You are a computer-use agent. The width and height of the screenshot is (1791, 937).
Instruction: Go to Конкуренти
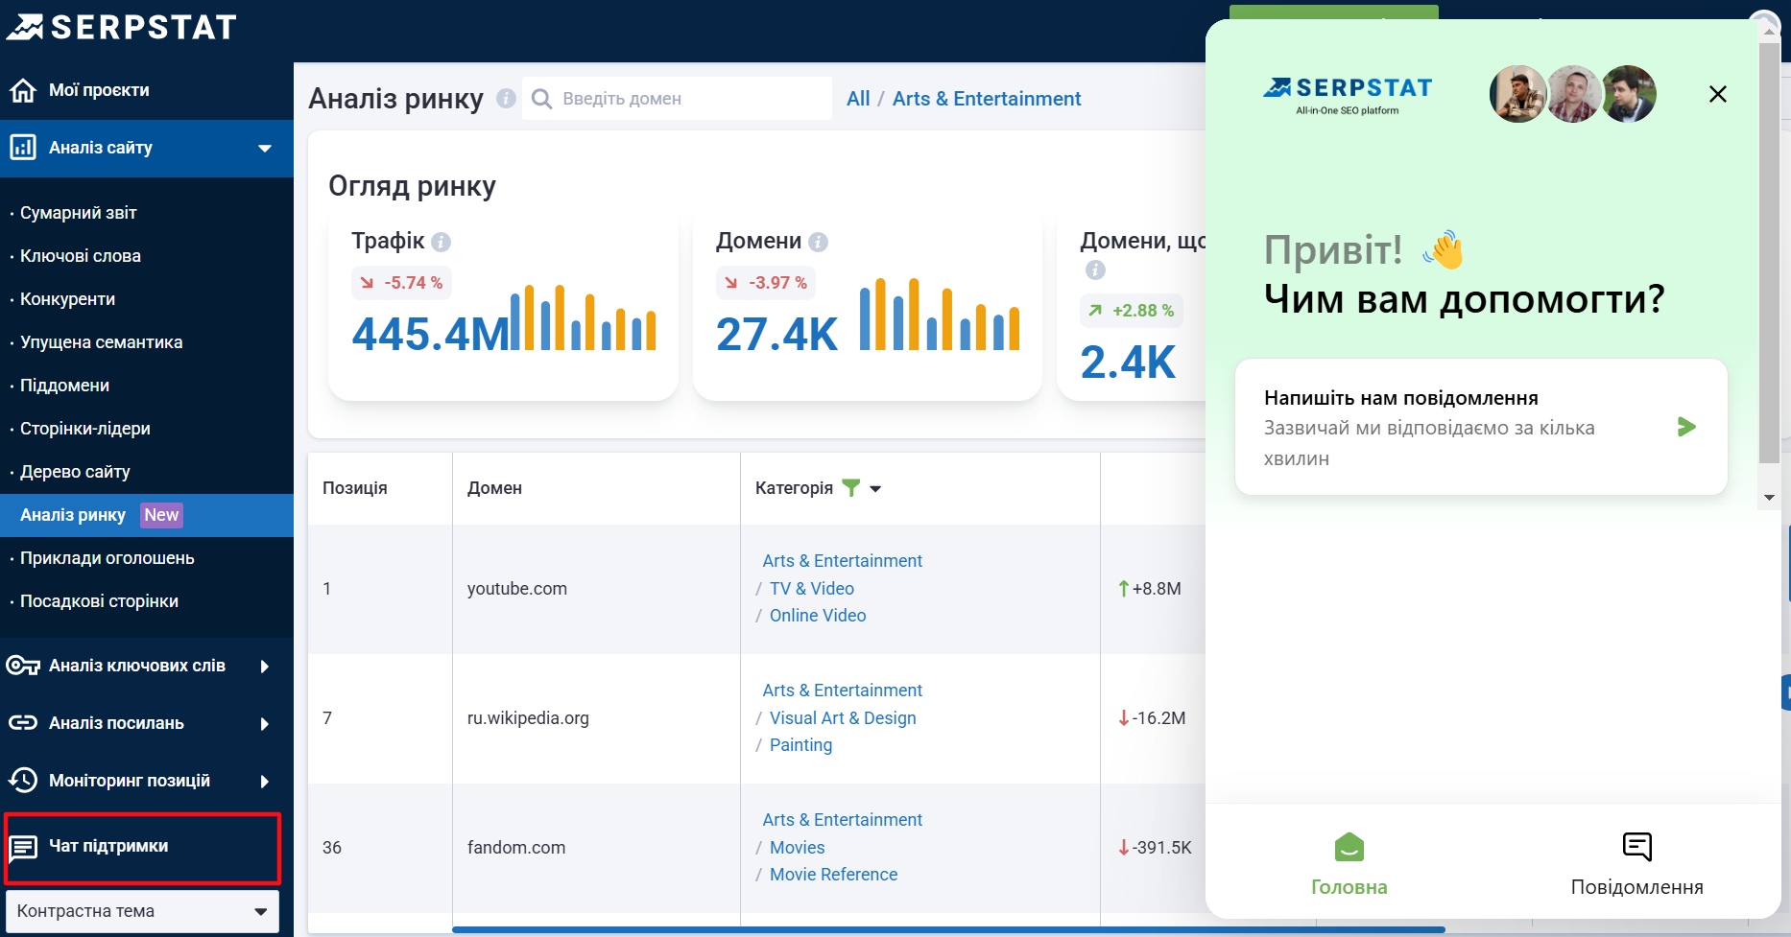click(67, 299)
